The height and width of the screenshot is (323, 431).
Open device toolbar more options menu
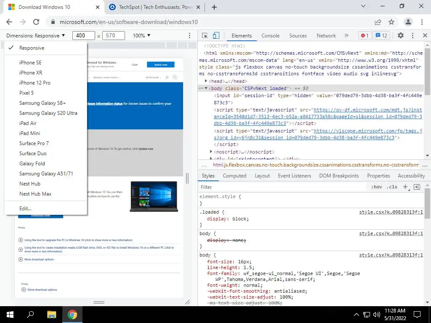point(189,35)
